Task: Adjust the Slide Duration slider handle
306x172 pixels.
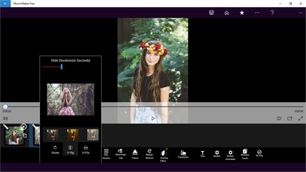Action: point(61,67)
